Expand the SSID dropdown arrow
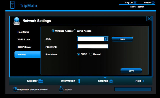Viewport: 160px width, 98px height. pyautogui.click(x=106, y=39)
